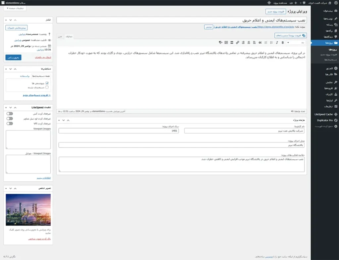Image resolution: width=339 pixels, height=260 pixels.
Task: Expand the تنظیمات صفحه screen options
Action: [15, 8]
